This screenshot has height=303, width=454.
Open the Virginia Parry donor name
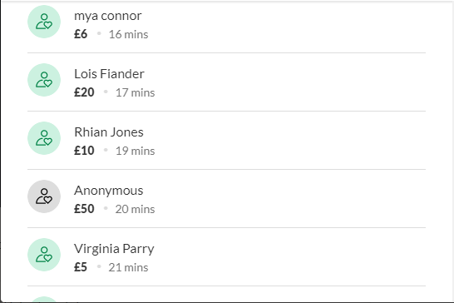click(114, 249)
